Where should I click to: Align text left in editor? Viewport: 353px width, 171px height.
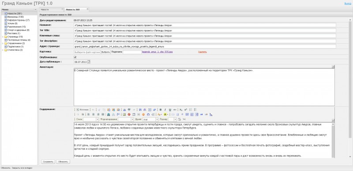click(x=89, y=114)
